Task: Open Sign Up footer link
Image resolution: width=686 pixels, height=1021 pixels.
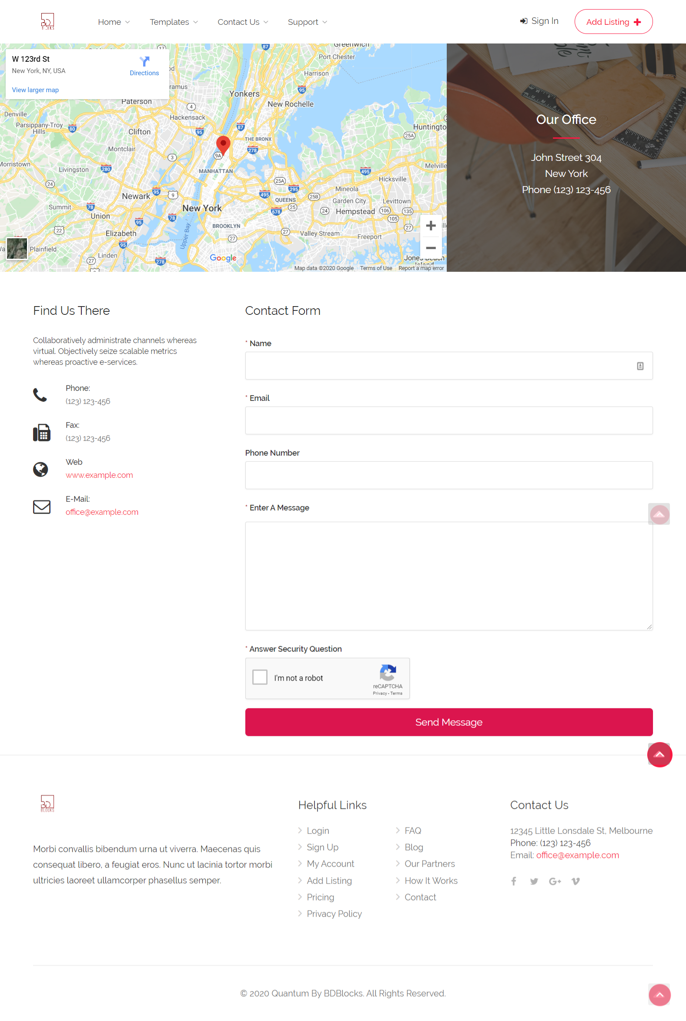Action: (x=322, y=847)
